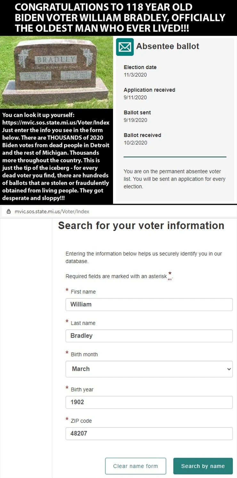Click the Absentee ballot envelope icon
The width and height of the screenshot is (237, 478).
pos(125,47)
